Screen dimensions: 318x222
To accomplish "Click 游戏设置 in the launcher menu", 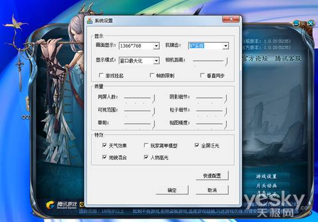I will [266, 176].
